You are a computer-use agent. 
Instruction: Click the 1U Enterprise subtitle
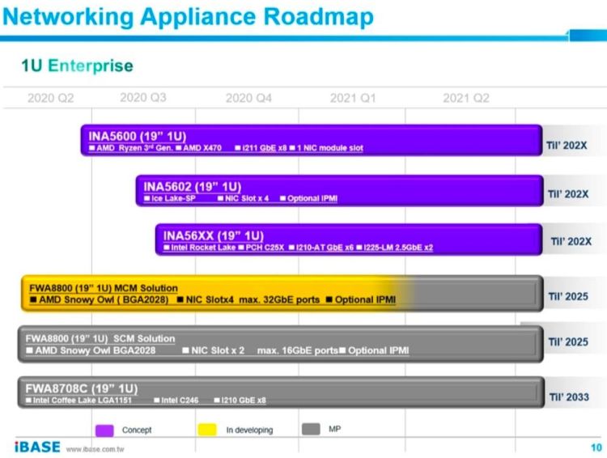click(77, 66)
